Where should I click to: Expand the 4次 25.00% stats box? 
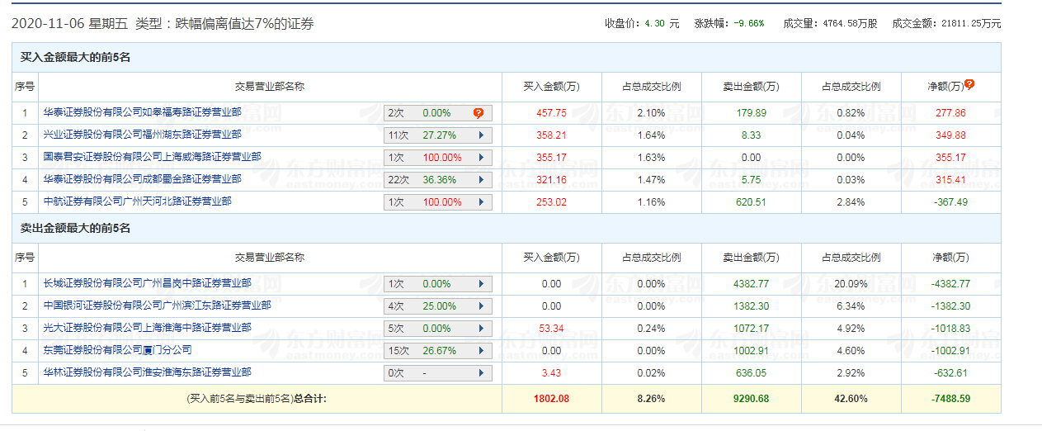[x=437, y=306]
